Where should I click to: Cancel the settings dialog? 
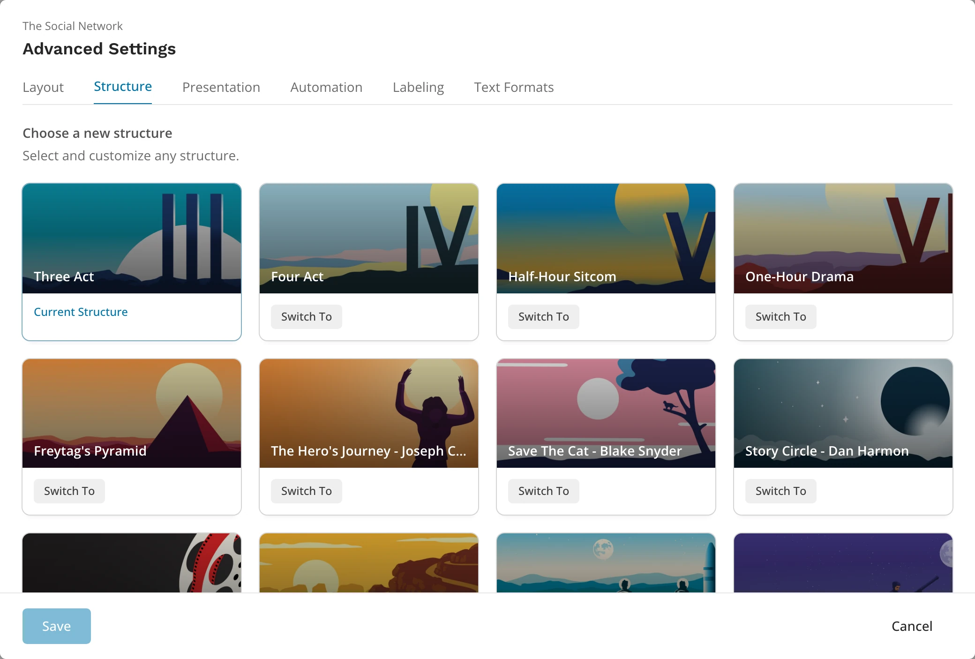tap(912, 626)
